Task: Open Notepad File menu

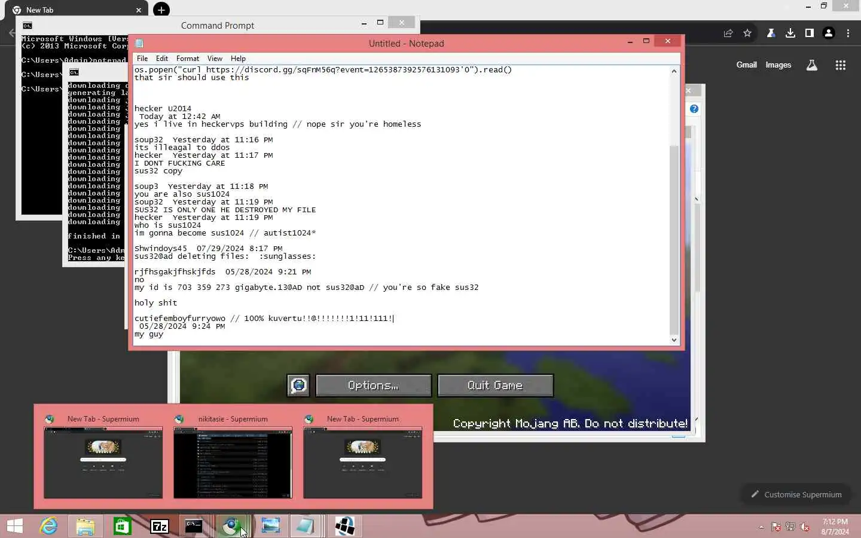Action: 142,59
